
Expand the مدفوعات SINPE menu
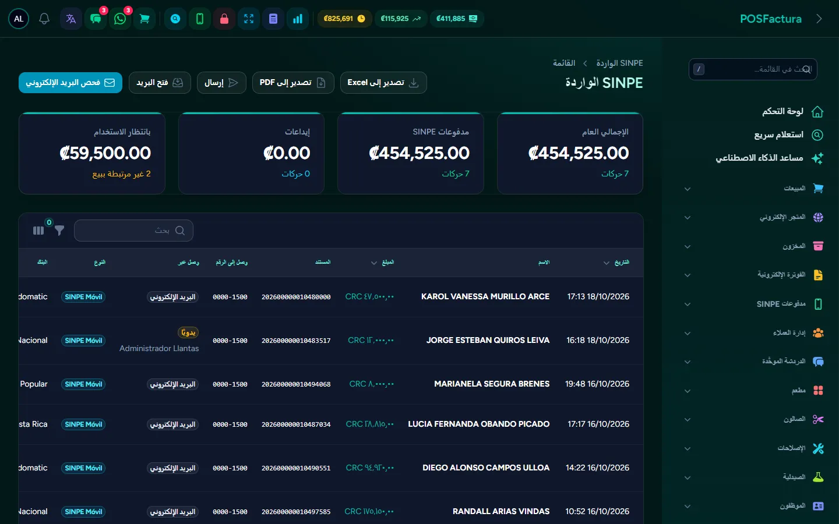[x=754, y=304]
